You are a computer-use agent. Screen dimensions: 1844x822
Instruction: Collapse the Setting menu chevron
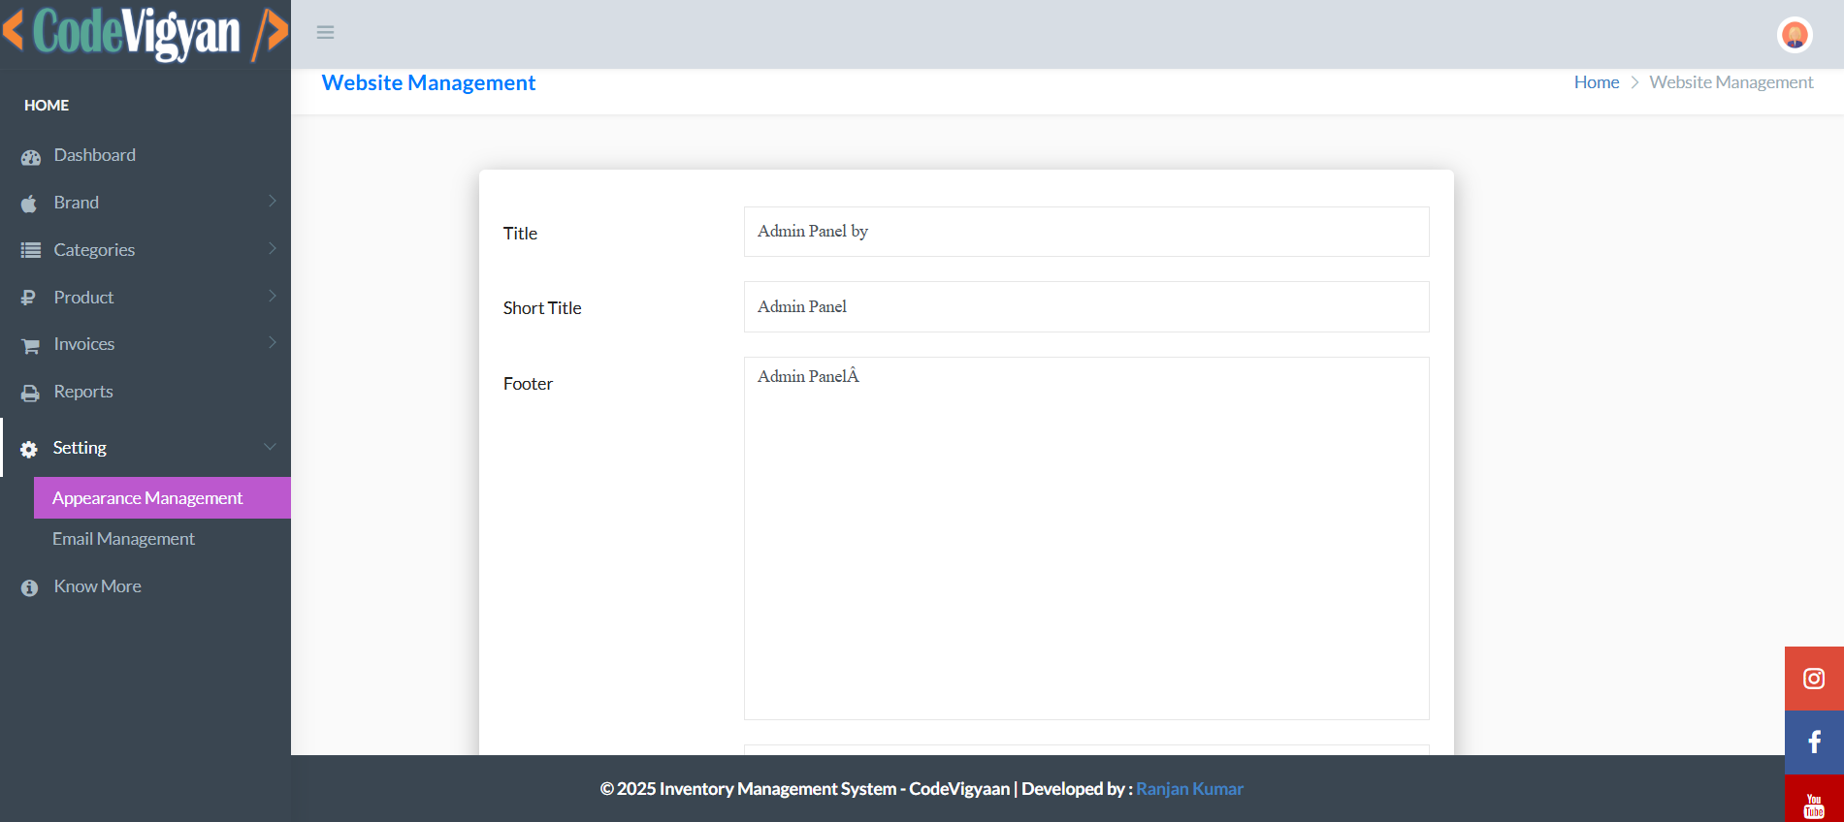[x=270, y=447]
